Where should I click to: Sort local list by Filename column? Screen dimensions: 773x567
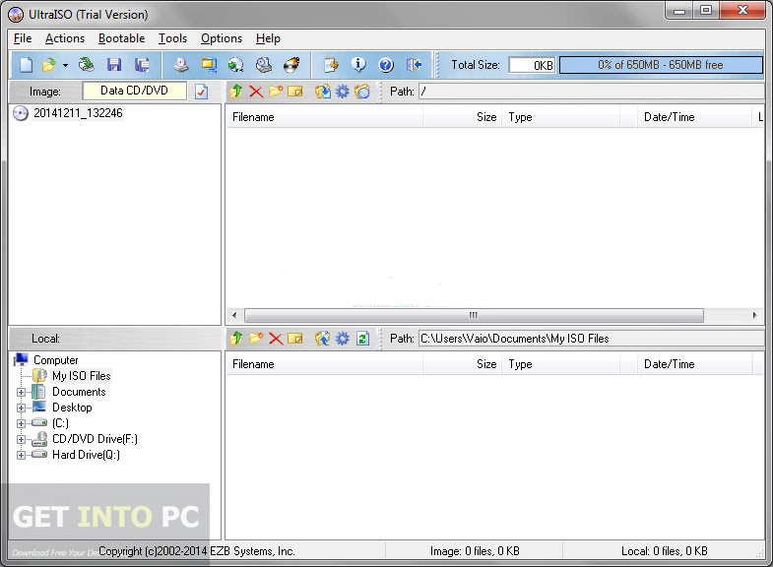coord(324,364)
